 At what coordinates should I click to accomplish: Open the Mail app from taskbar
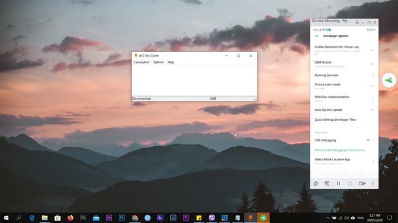pyautogui.click(x=96, y=217)
